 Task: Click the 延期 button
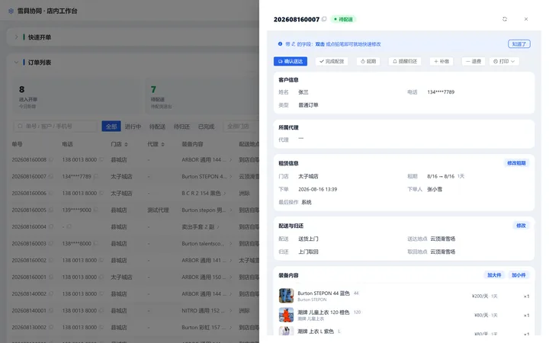[368, 61]
